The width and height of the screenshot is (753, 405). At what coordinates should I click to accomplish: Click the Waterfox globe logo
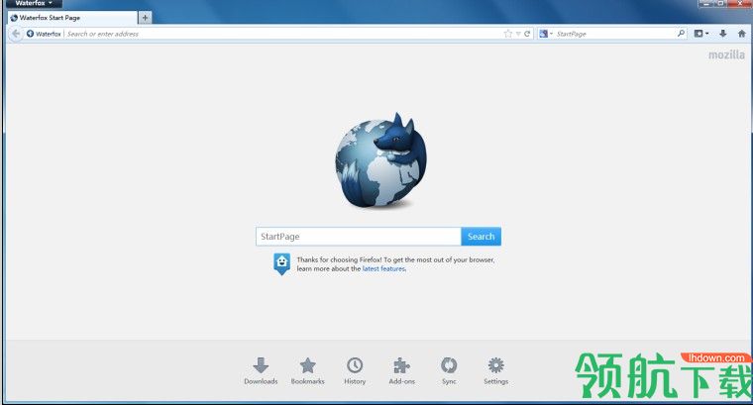(380, 160)
